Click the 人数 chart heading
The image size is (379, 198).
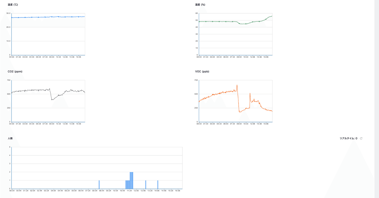[10, 138]
